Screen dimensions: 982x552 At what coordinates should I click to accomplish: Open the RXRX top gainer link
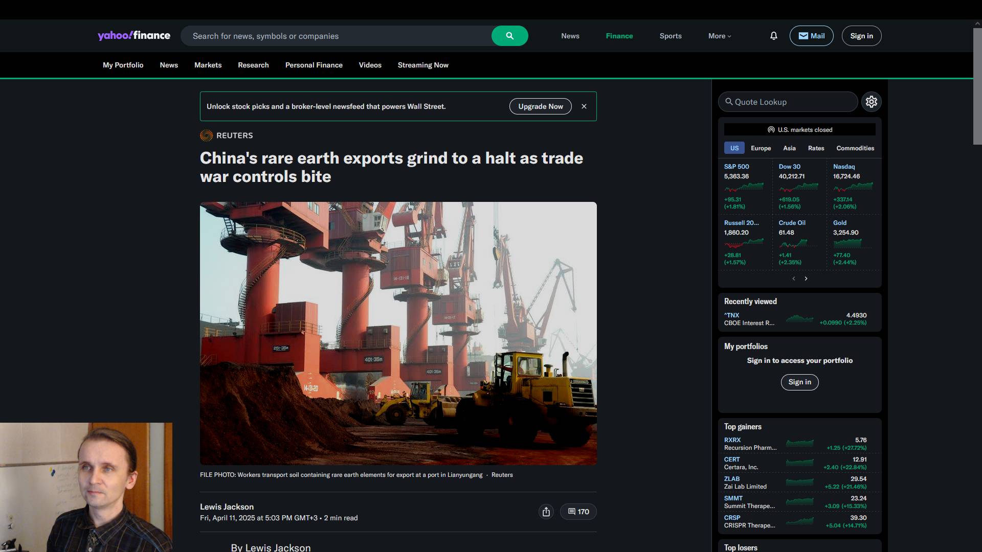click(x=732, y=440)
